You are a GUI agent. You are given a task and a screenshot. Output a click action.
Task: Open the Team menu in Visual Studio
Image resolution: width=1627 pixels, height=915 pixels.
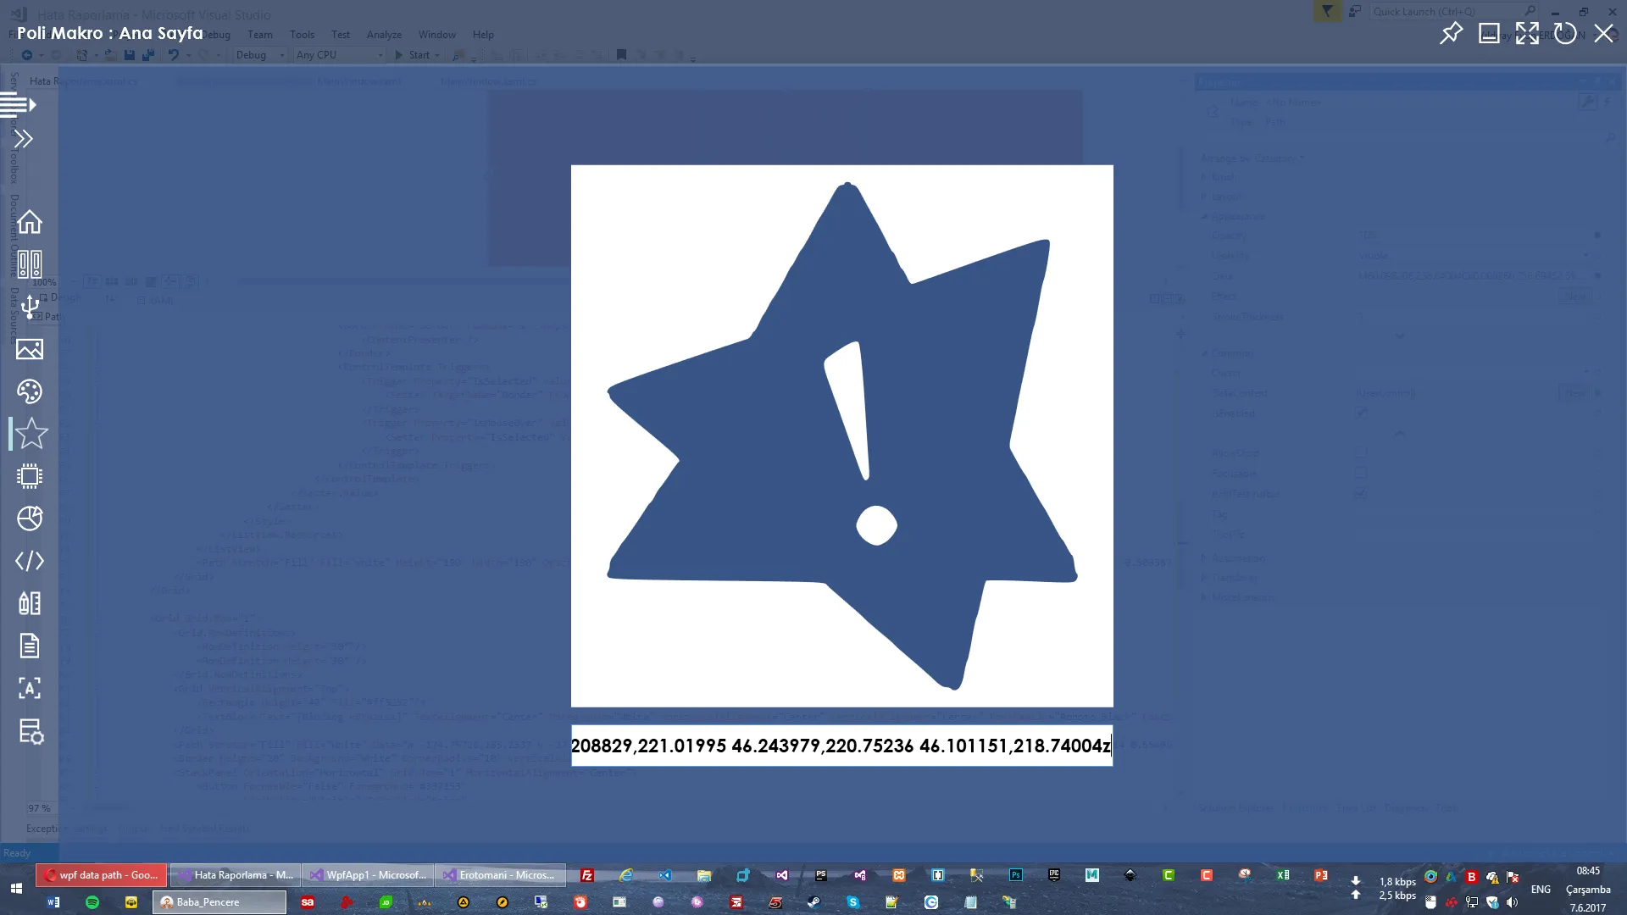tap(260, 35)
